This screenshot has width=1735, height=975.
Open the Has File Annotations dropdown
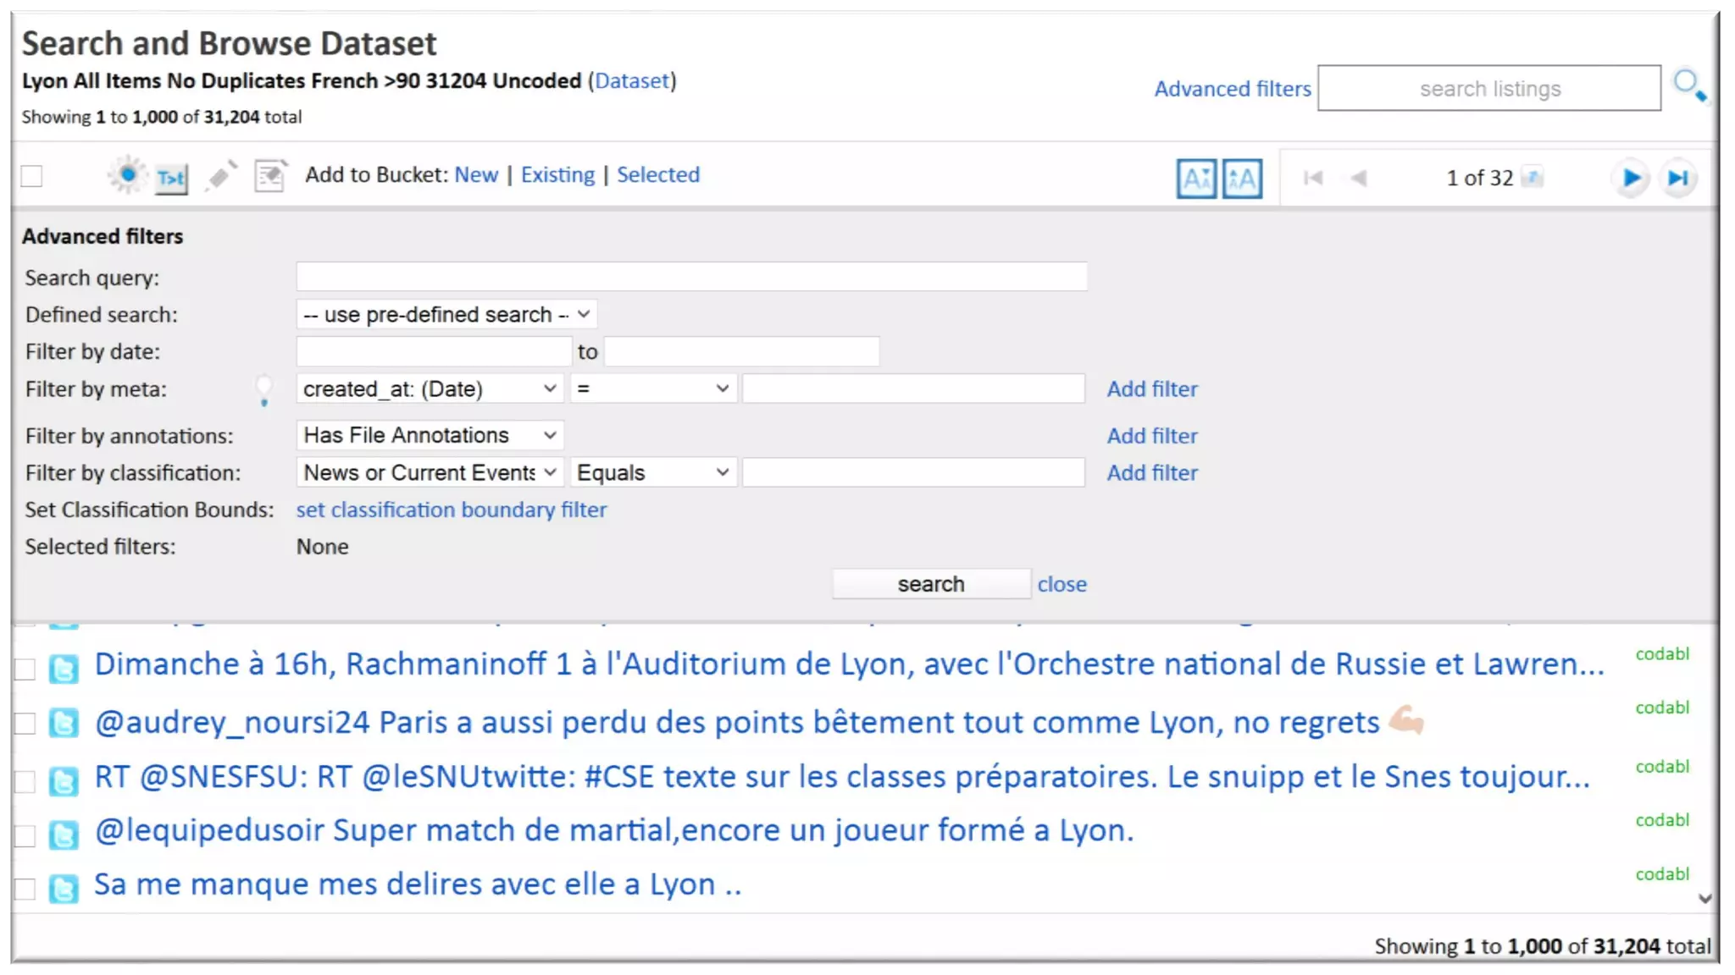(430, 435)
